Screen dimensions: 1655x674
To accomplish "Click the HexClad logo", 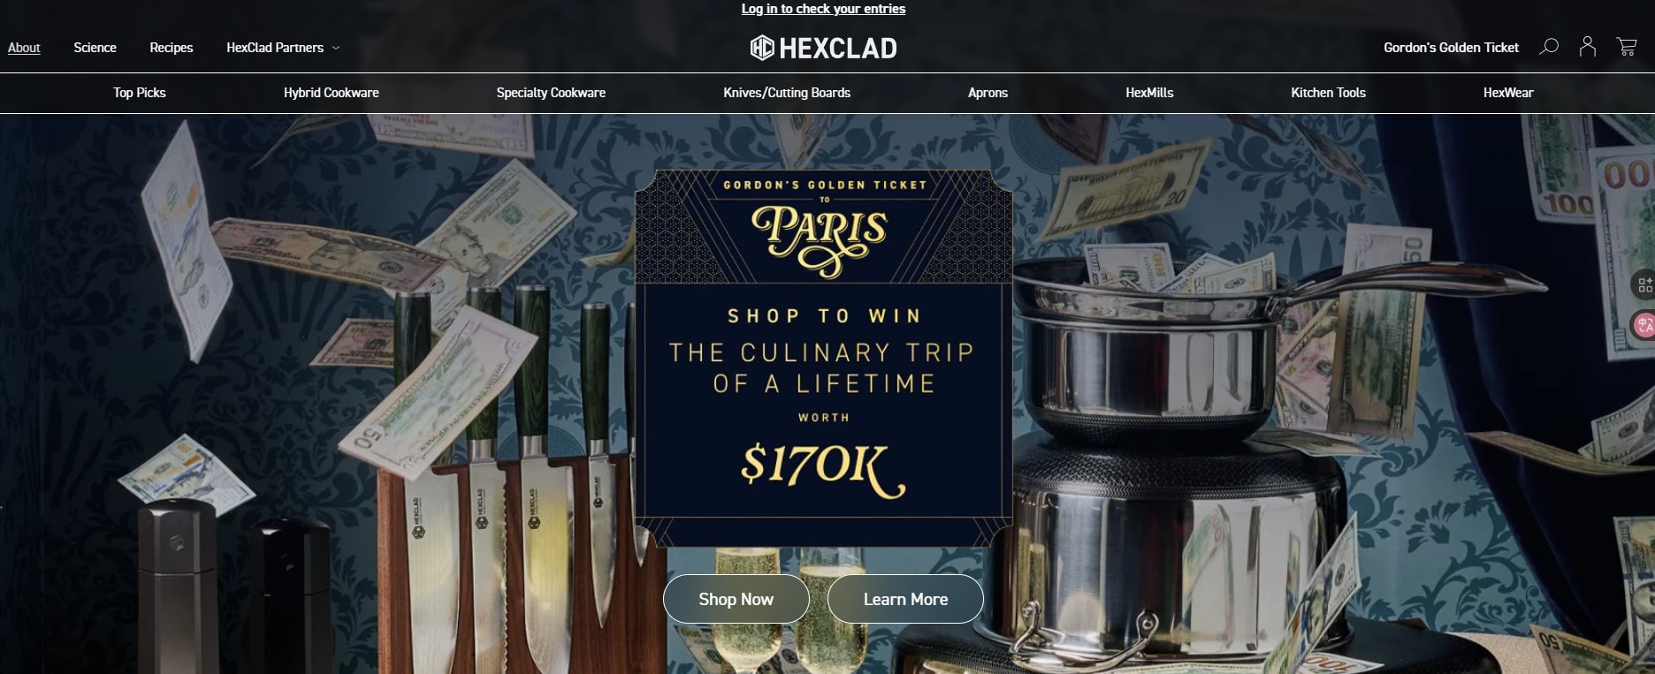I will [823, 48].
